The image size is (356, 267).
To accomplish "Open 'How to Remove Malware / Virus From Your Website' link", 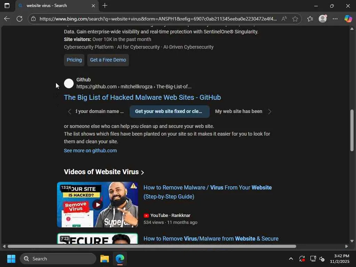I will coord(208,192).
